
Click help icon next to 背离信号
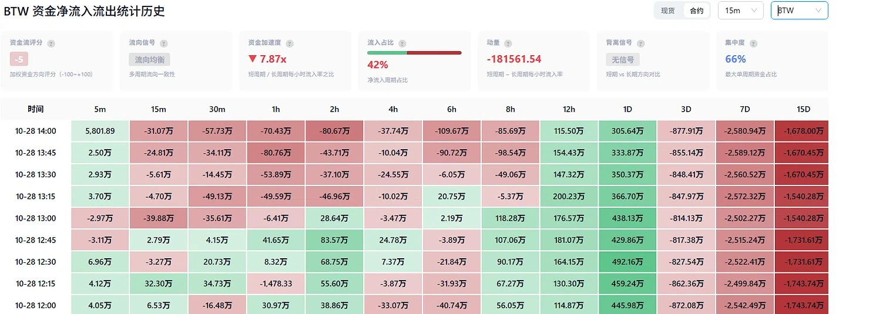(641, 43)
